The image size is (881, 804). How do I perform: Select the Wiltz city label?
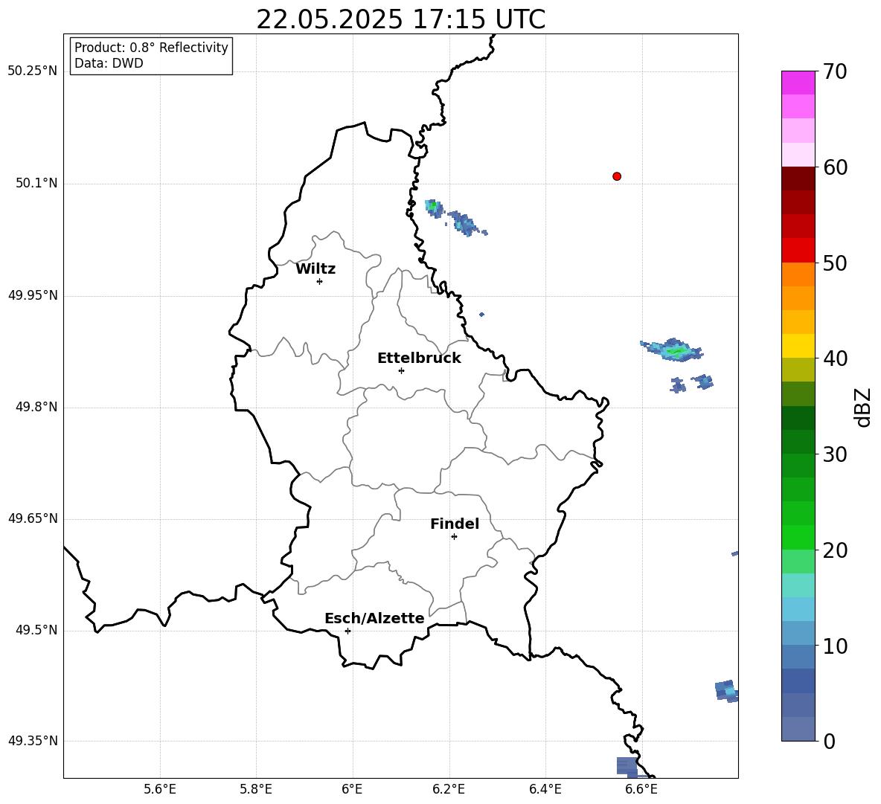pos(315,269)
